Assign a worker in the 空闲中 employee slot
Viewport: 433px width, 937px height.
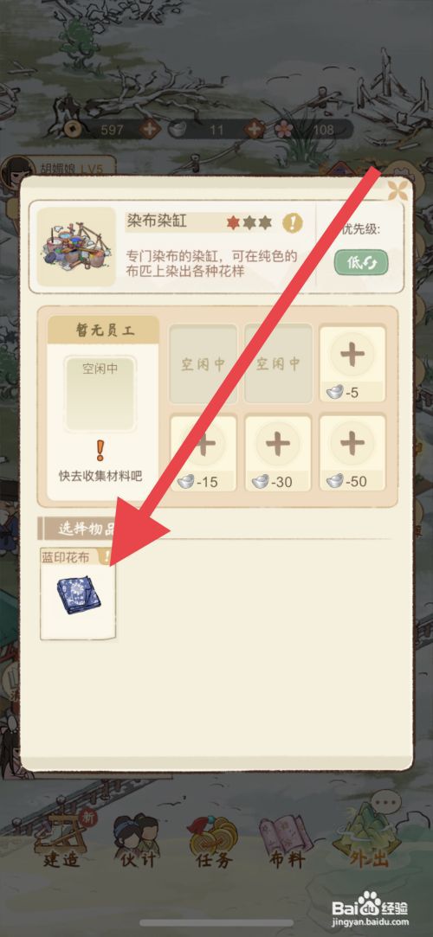[100, 393]
